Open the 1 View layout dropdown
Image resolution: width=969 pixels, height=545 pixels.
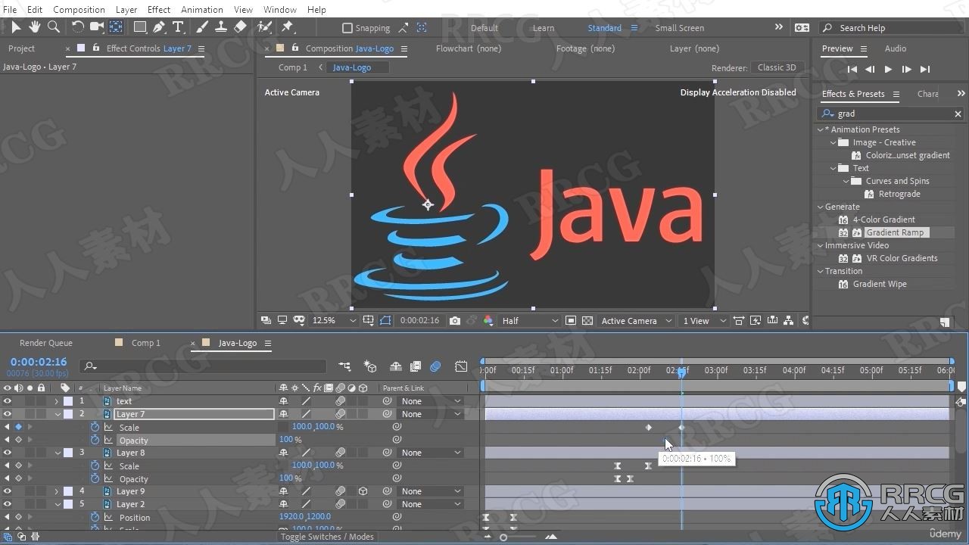tap(704, 321)
